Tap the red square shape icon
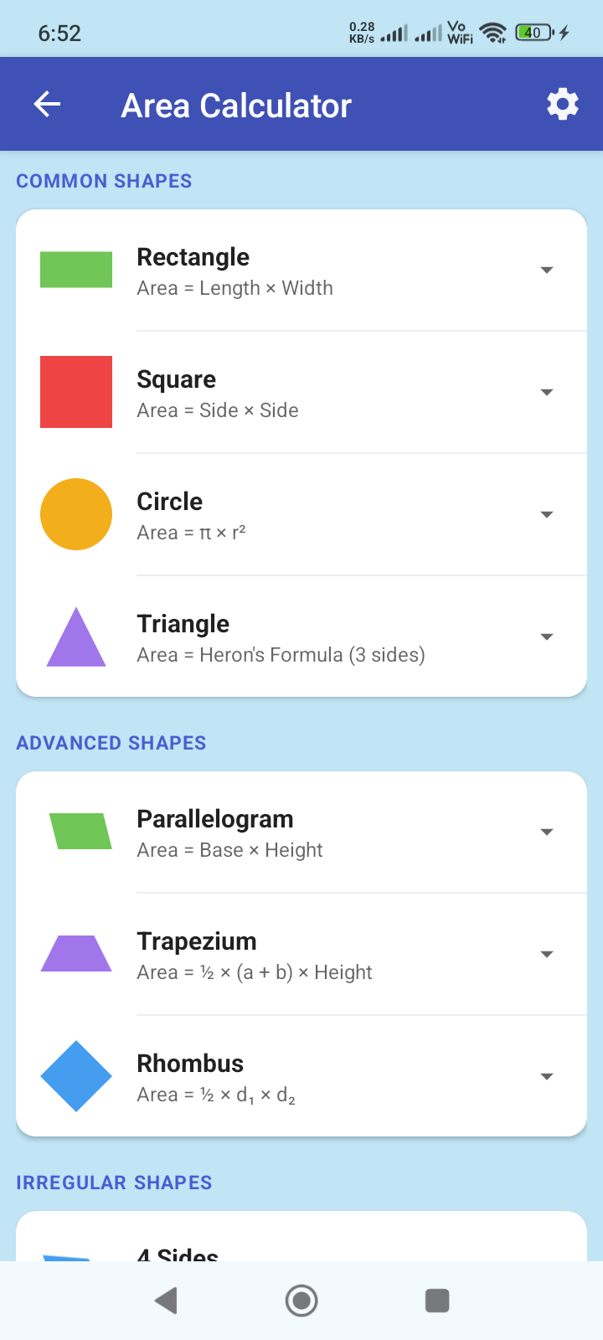The width and height of the screenshot is (603, 1340). (x=76, y=392)
